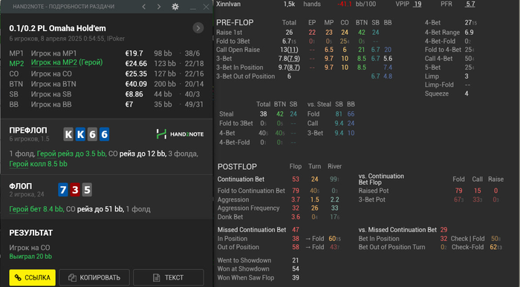
Task: Click the КОПИРОВАТЬ button
Action: 94,277
